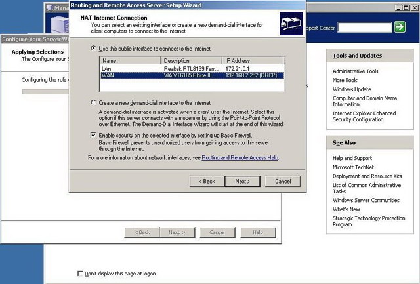This screenshot has width=420, height=284.
Task: Click the Routing wizard title bar
Action: [x=187, y=5]
